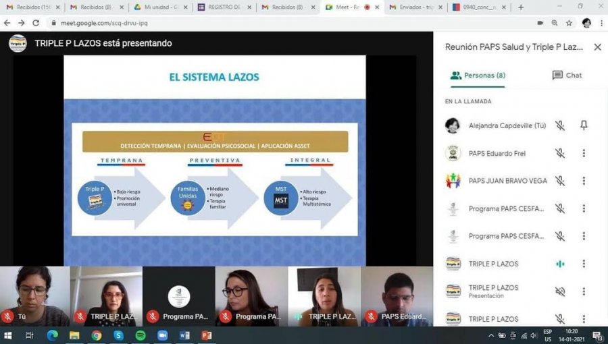Open the Chrome profile avatar

pyautogui.click(x=586, y=23)
